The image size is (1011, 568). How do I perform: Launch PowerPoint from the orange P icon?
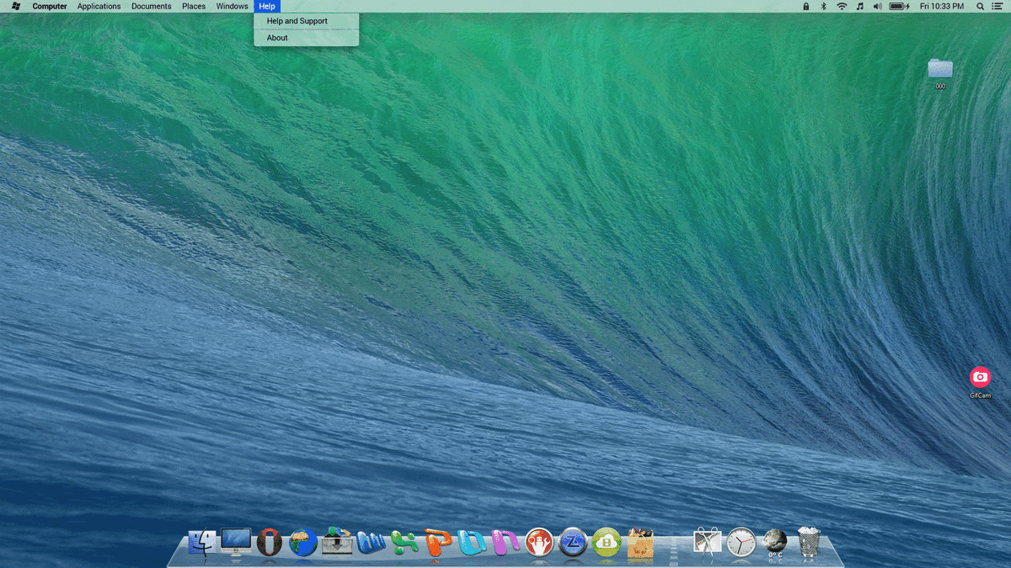coord(438,542)
